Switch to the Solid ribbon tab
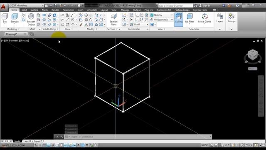 pyautogui.click(x=24, y=10)
